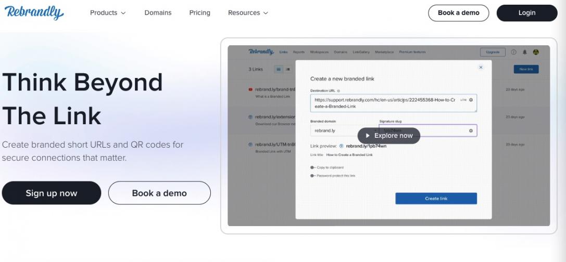566x262 pixels.
Task: Click the Sign up now button
Action: (x=51, y=193)
